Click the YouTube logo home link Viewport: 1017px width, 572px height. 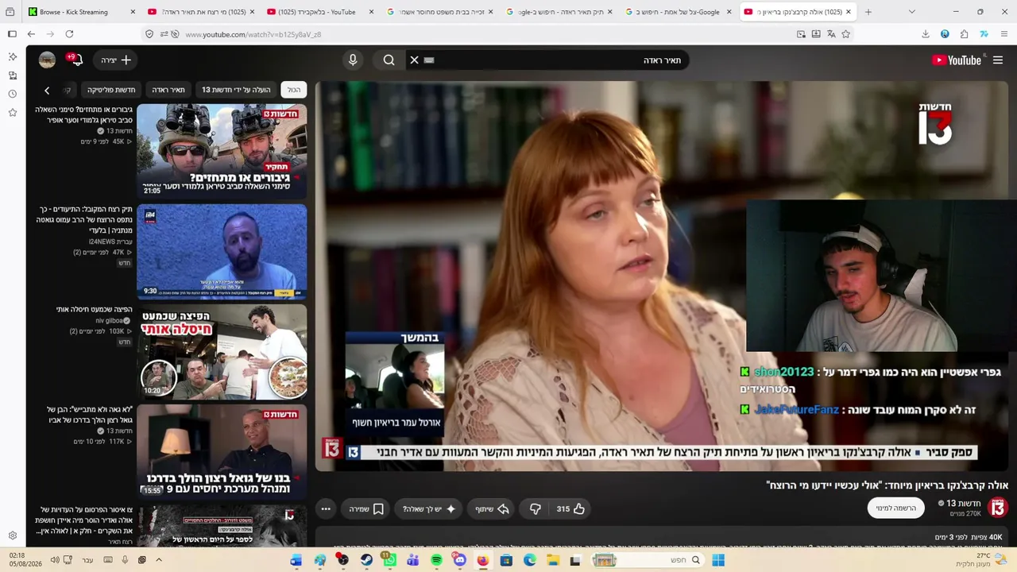[957, 60]
